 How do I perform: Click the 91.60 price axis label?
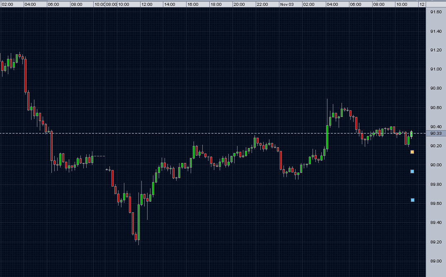[436, 12]
